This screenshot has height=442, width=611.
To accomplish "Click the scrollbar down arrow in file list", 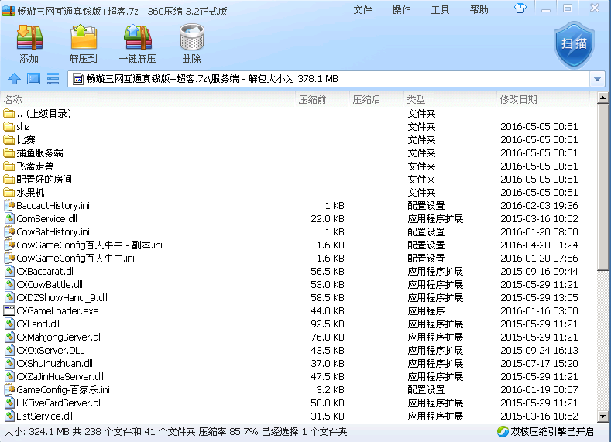I will click(x=604, y=417).
